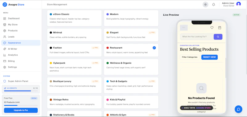
Task: Click the pink Kids & Playful dot
Action: coord(107,99)
